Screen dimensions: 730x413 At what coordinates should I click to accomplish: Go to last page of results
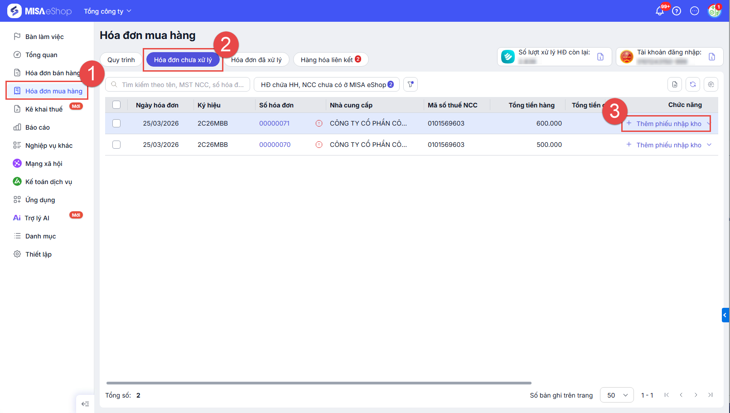tap(711, 395)
